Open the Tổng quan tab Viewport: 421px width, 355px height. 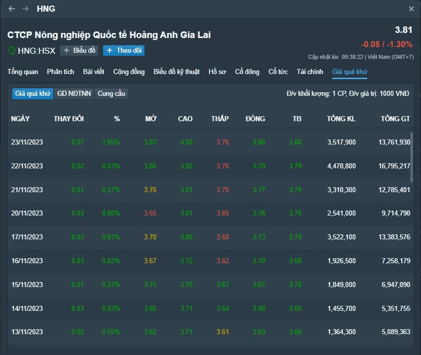coord(23,72)
